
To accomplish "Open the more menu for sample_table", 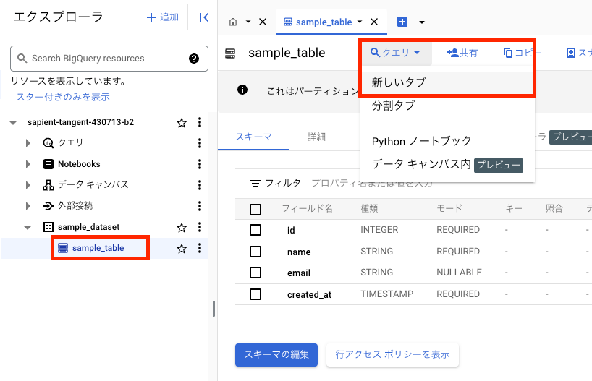I will pyautogui.click(x=200, y=248).
